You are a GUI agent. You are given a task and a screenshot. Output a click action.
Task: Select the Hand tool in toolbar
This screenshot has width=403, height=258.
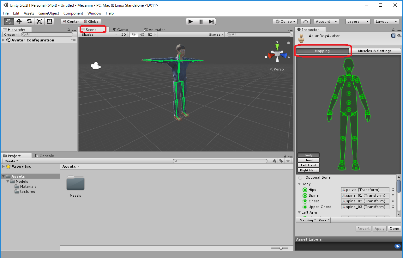coord(9,21)
